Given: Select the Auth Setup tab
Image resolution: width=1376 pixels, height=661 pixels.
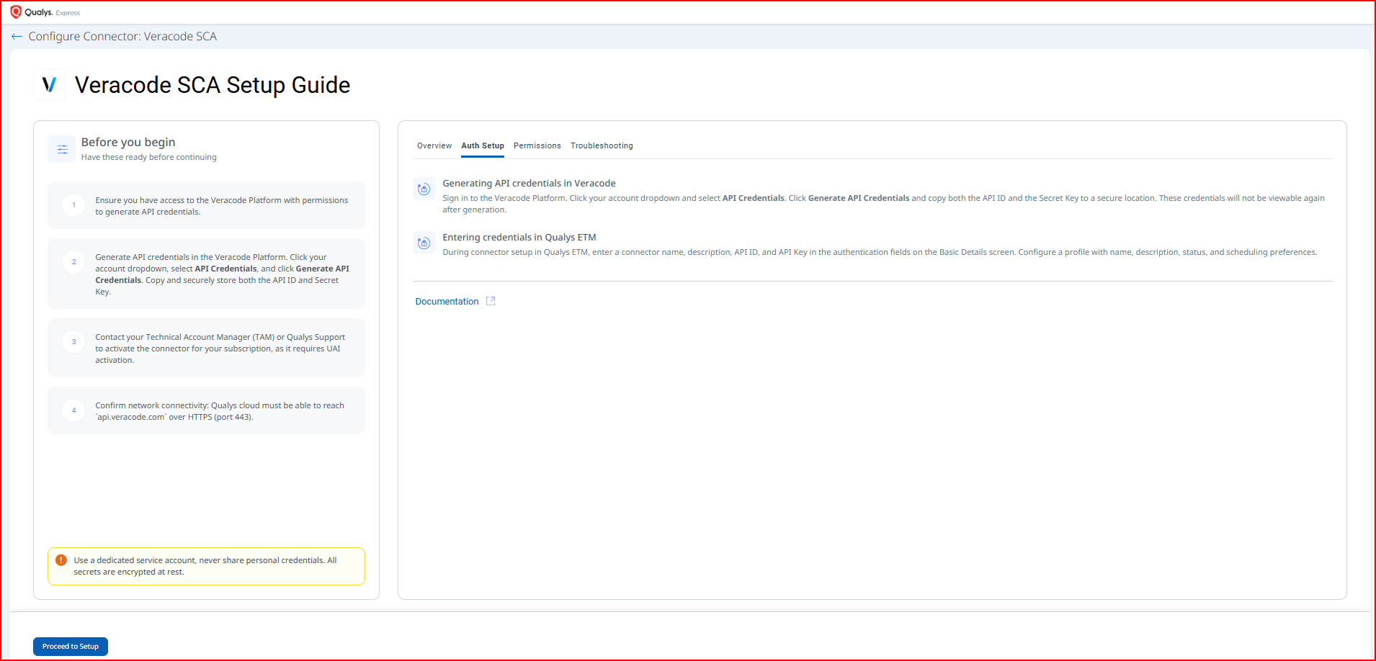Looking at the screenshot, I should point(483,145).
